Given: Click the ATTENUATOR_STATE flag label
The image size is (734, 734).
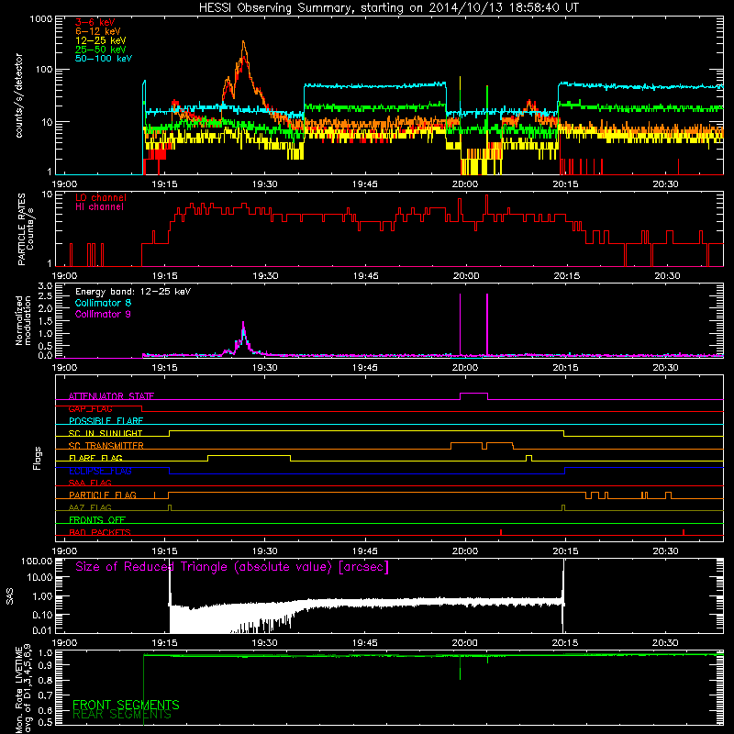Looking at the screenshot, I should coord(111,396).
